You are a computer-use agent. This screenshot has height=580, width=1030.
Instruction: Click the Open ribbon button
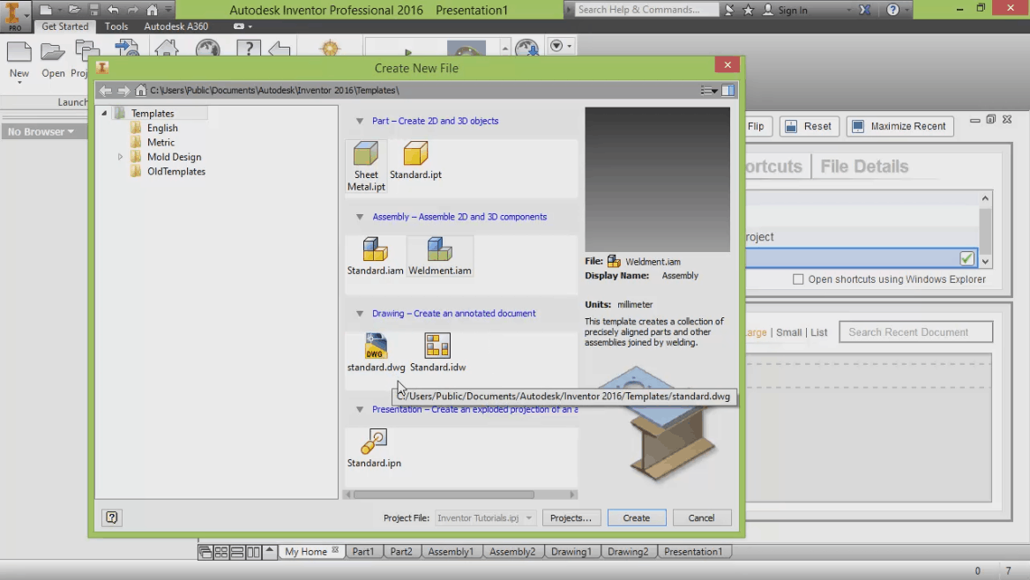53,61
